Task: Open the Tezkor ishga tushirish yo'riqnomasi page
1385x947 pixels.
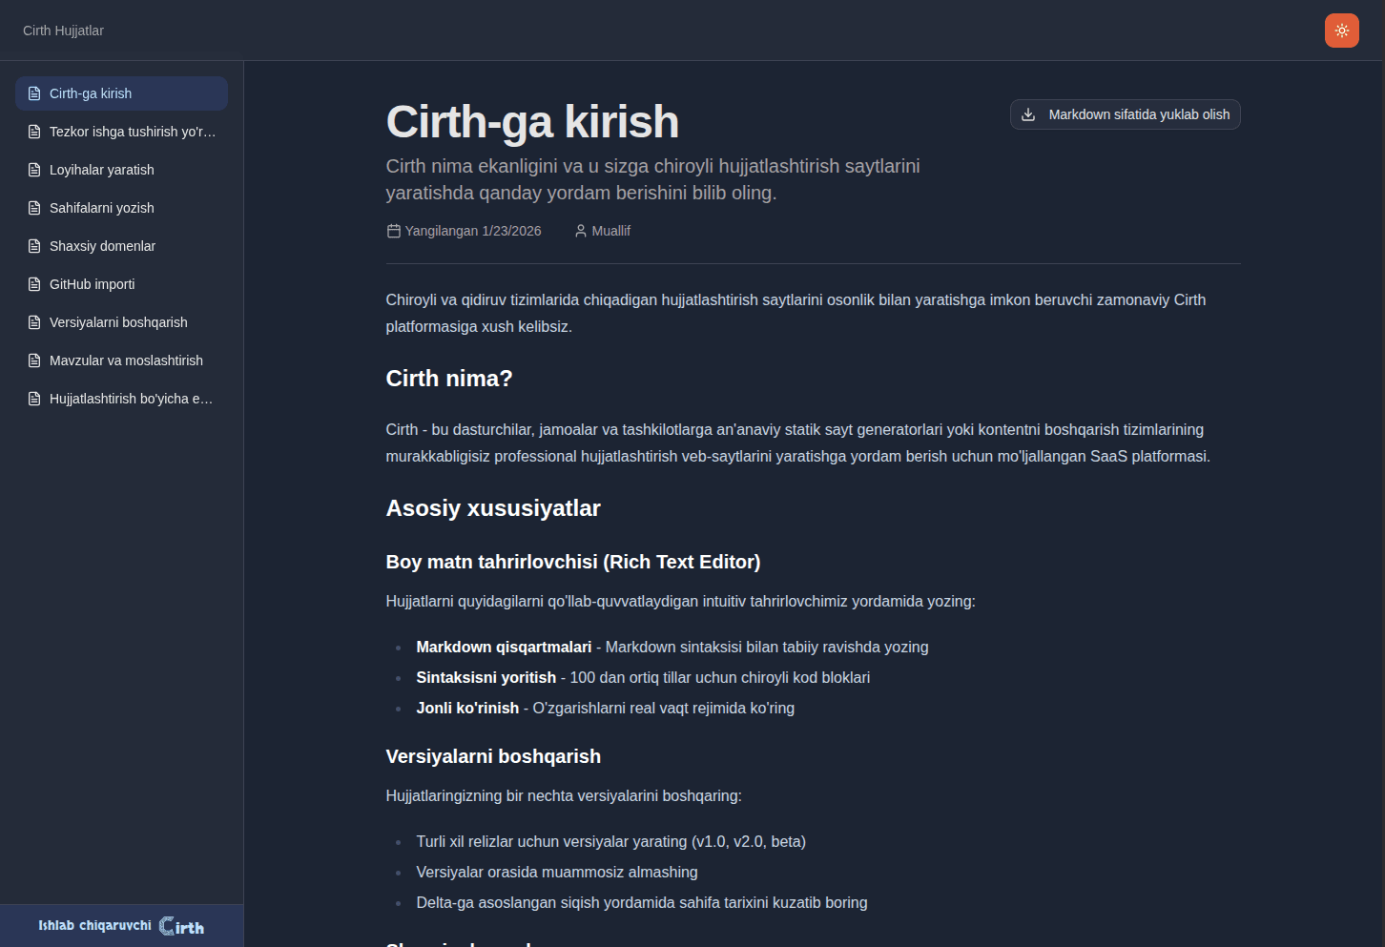Action: [121, 131]
